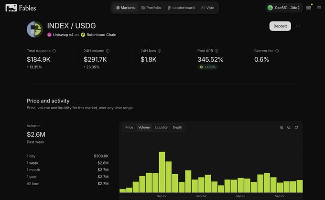
Task: Reset the chart view
Action: pos(296,127)
